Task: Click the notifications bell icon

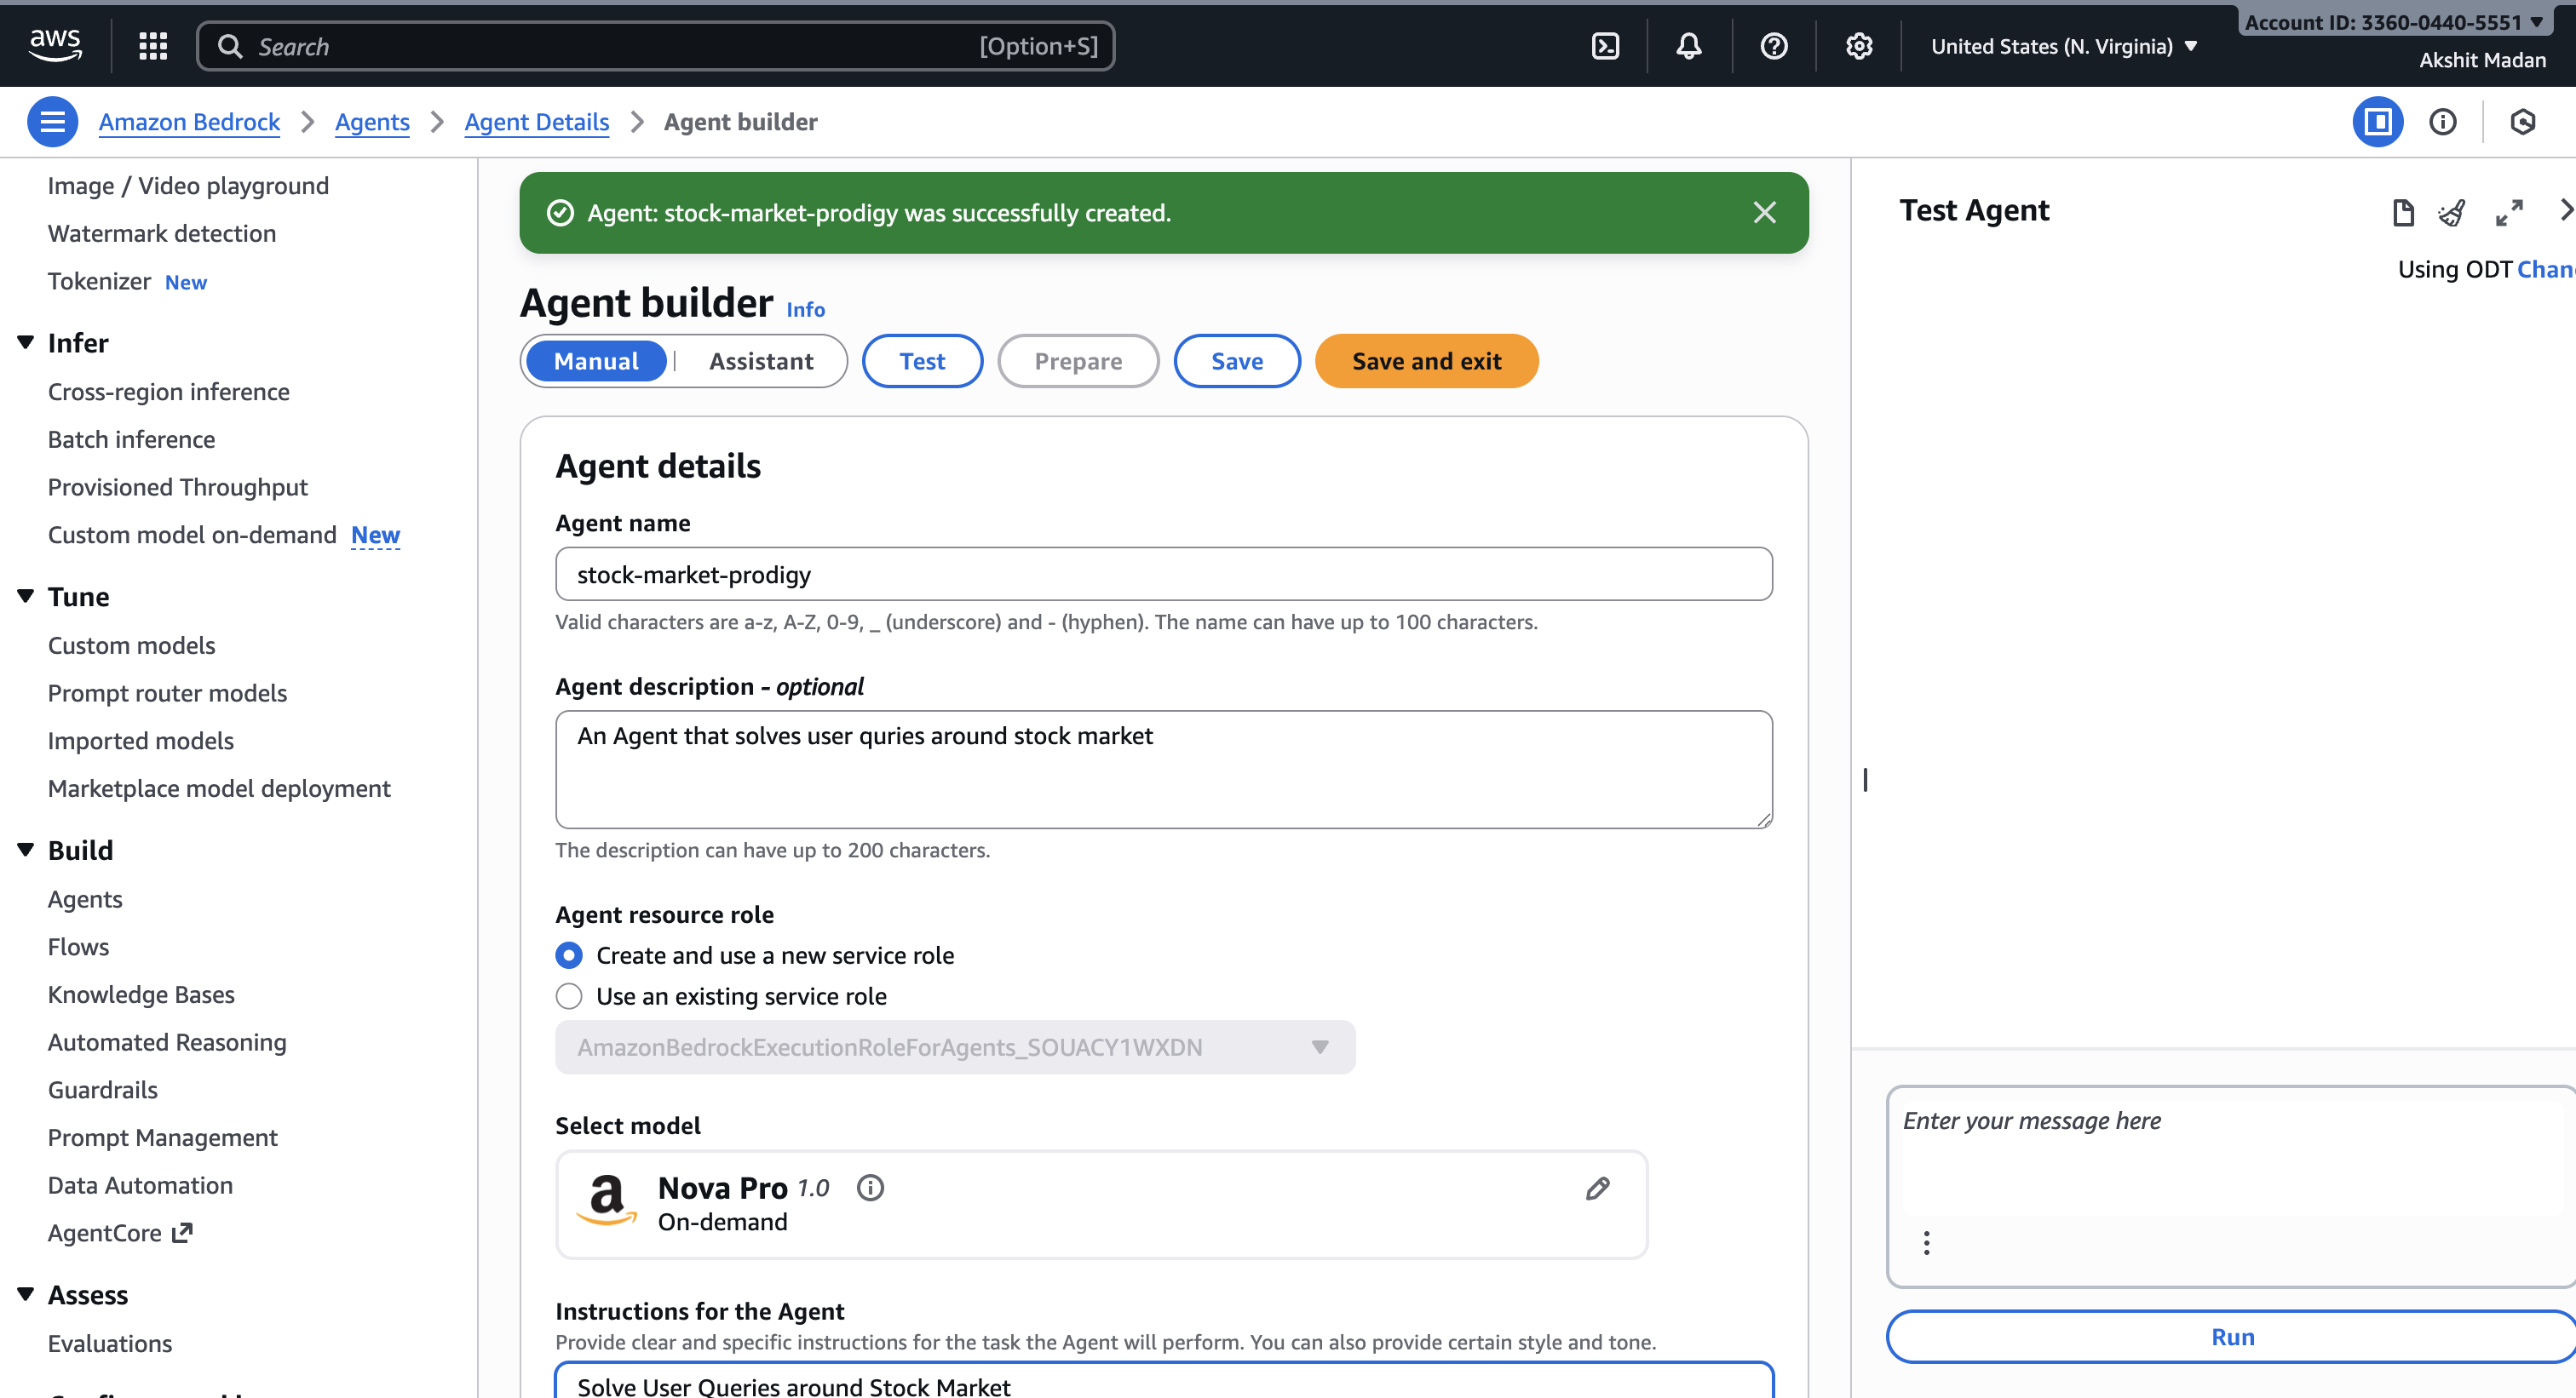Action: pos(1689,46)
